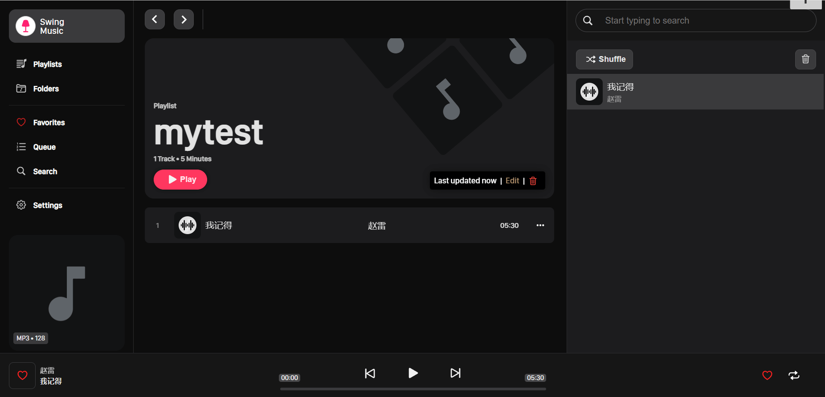Play the mytest playlist
The width and height of the screenshot is (825, 397).
click(x=180, y=179)
